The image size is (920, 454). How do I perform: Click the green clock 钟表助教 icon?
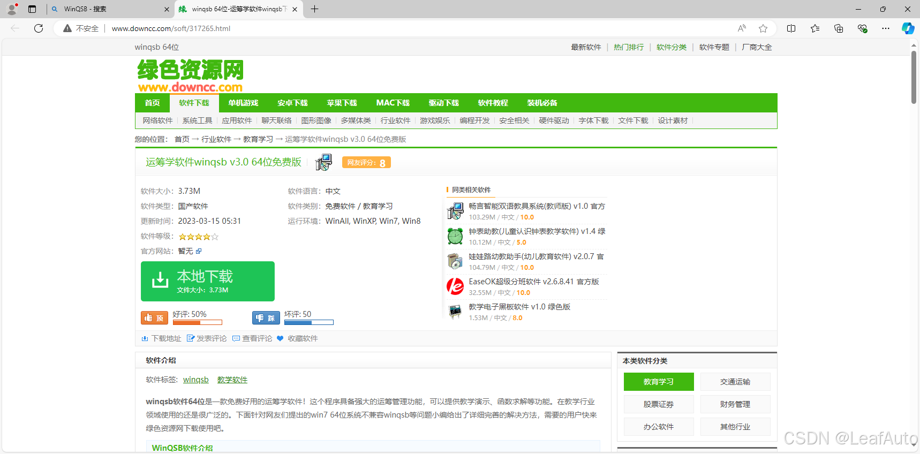coord(455,236)
